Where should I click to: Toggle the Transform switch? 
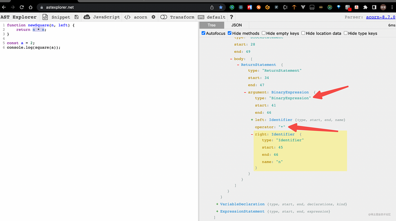[x=164, y=17]
